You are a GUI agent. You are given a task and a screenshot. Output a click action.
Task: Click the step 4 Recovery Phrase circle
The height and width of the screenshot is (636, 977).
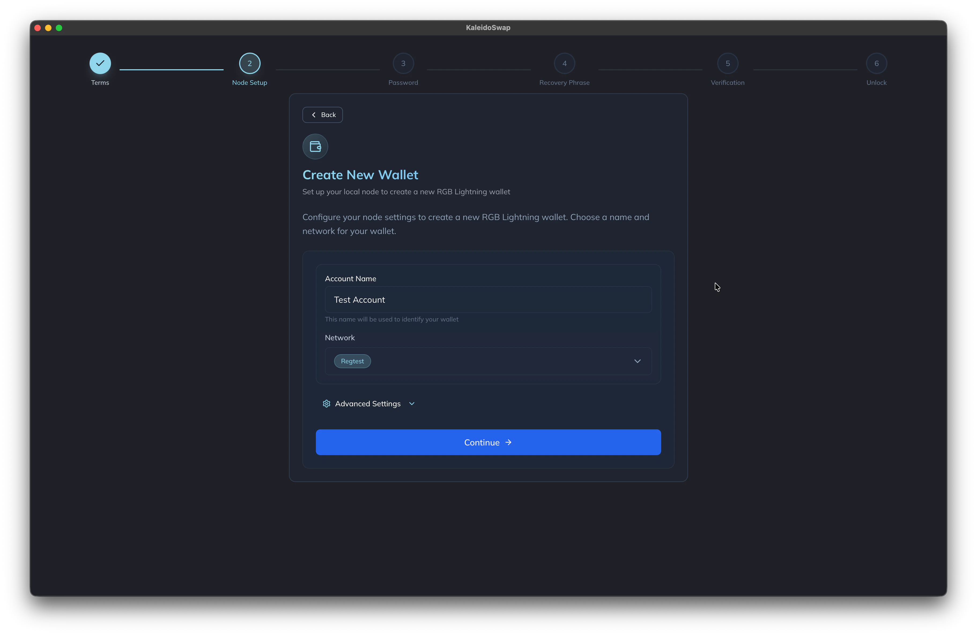[x=564, y=63]
